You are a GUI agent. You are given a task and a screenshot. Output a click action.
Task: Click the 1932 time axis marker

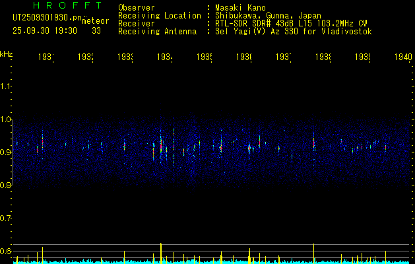click(x=86, y=57)
